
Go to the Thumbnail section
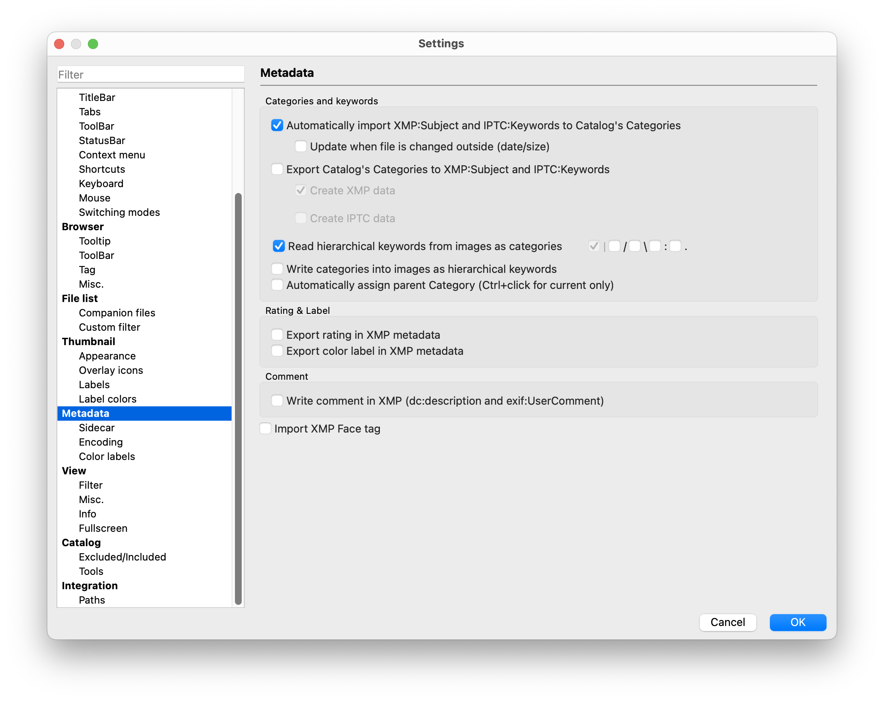(88, 342)
